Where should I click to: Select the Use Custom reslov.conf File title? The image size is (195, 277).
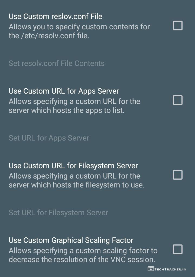(56, 17)
